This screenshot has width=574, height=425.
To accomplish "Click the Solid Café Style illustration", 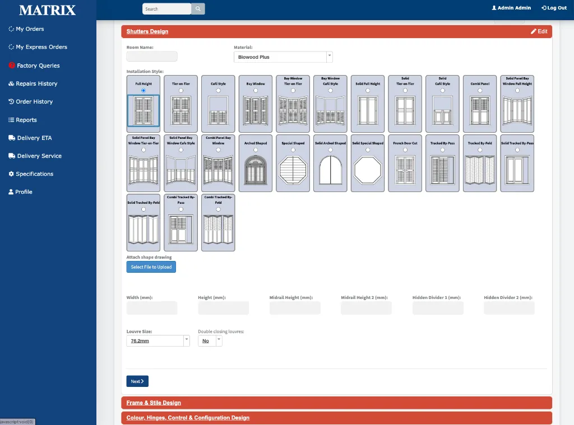I will 442,110.
